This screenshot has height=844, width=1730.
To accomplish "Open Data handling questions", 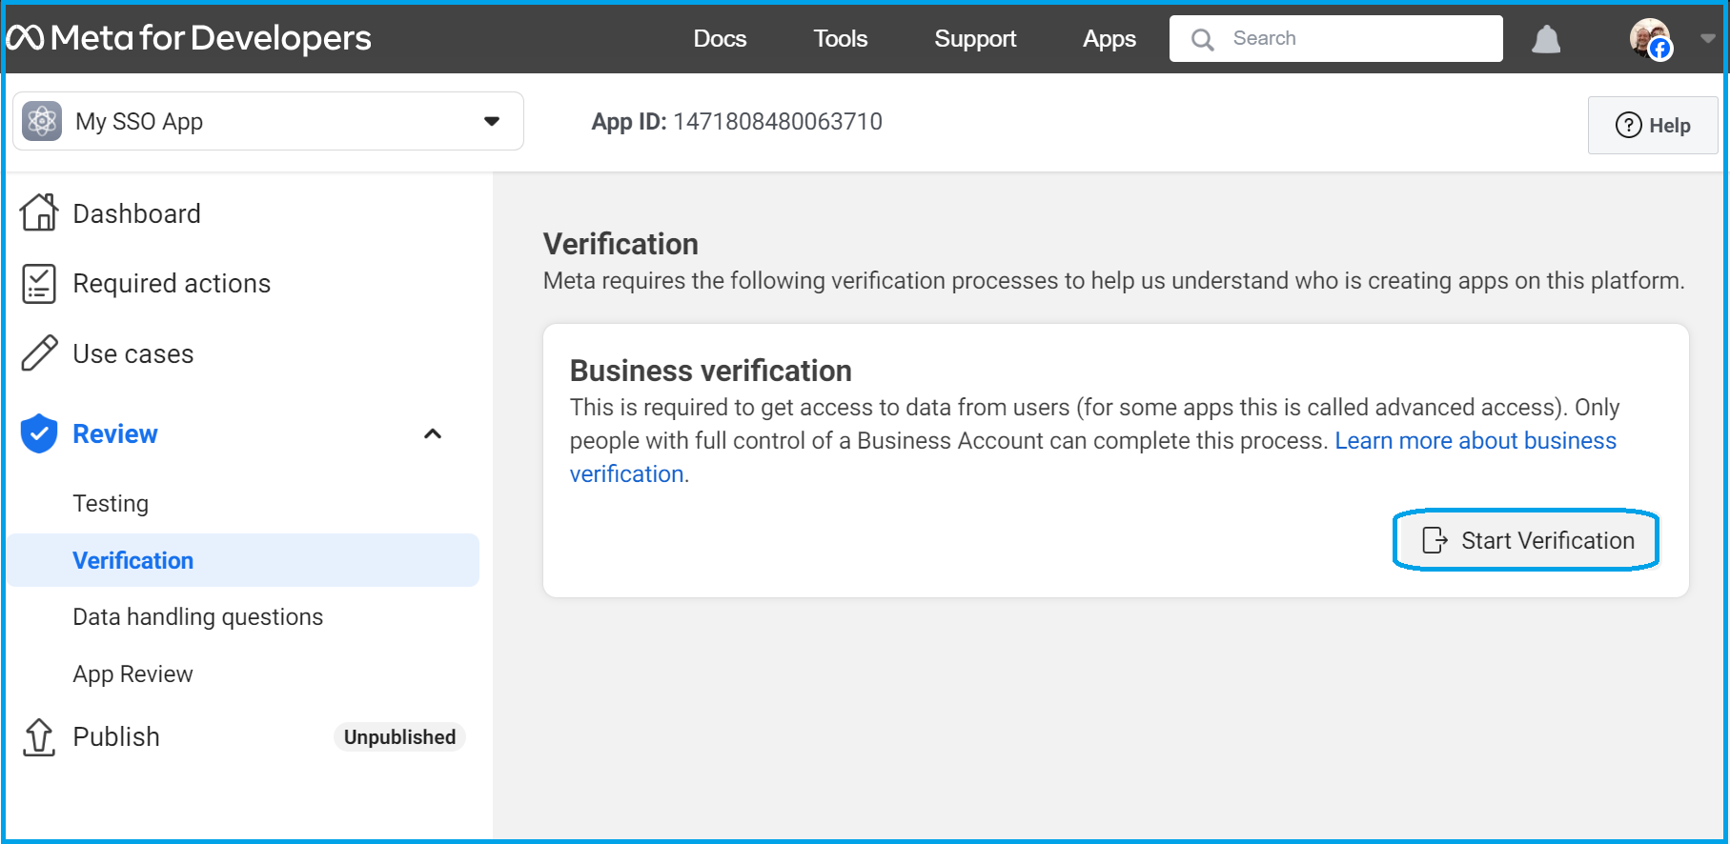I will click(198, 617).
